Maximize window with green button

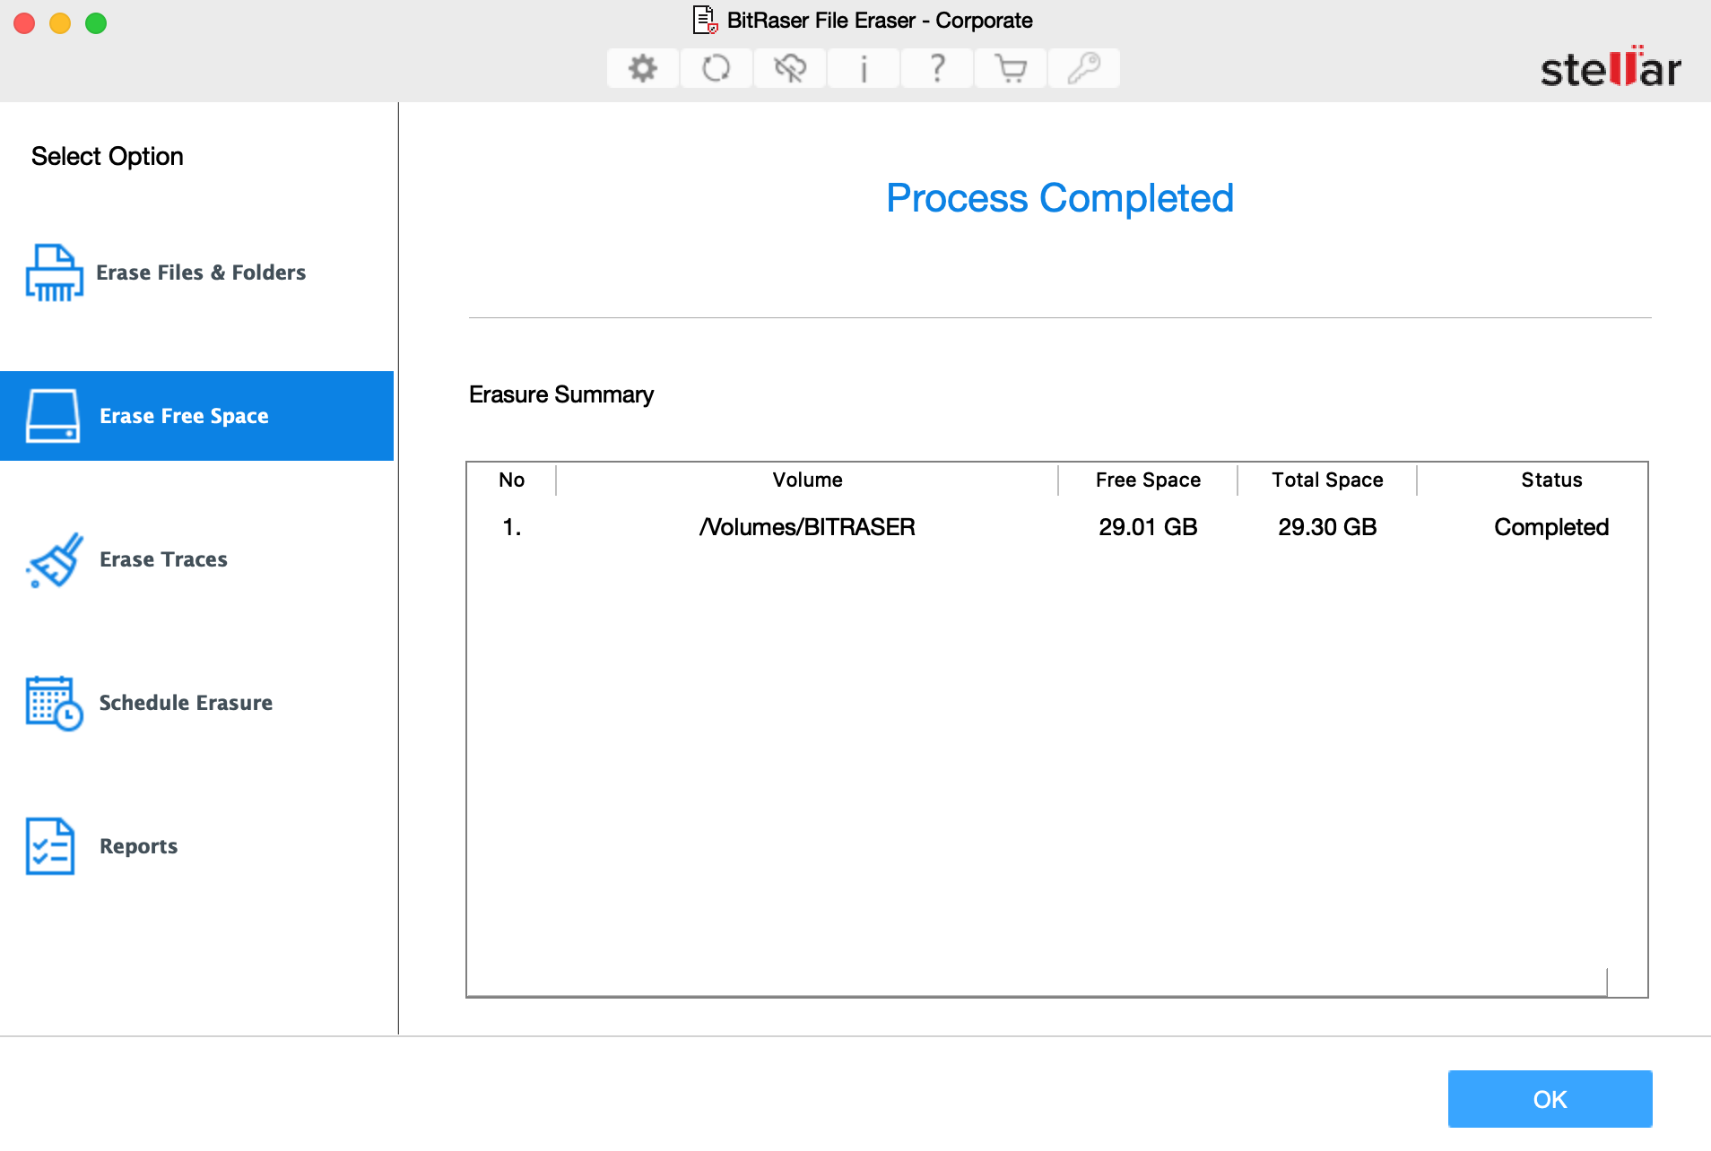96,23
